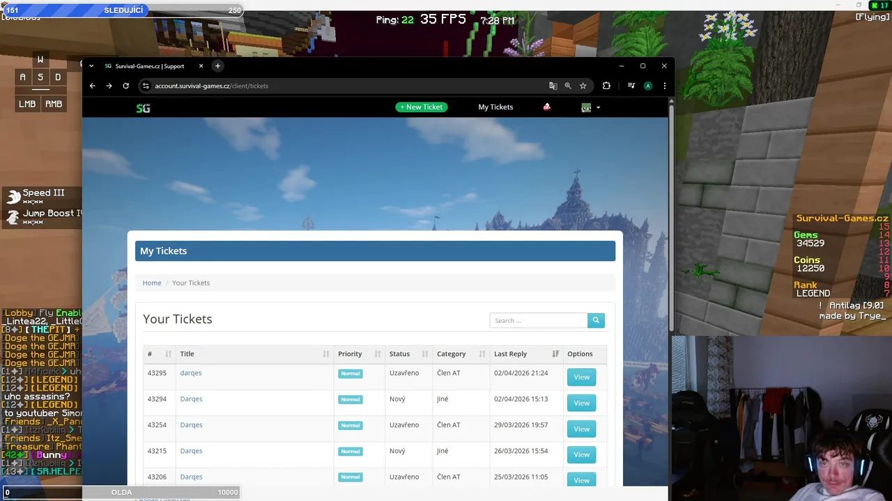This screenshot has height=501, width=892.
Task: Open the darqes link for ticket 43295
Action: (190, 373)
